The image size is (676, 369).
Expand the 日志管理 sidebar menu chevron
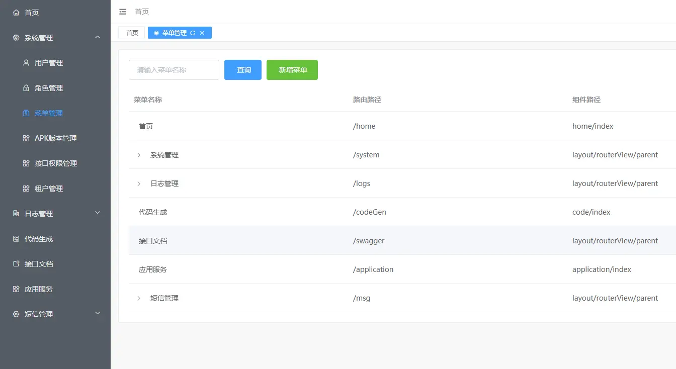click(x=98, y=213)
